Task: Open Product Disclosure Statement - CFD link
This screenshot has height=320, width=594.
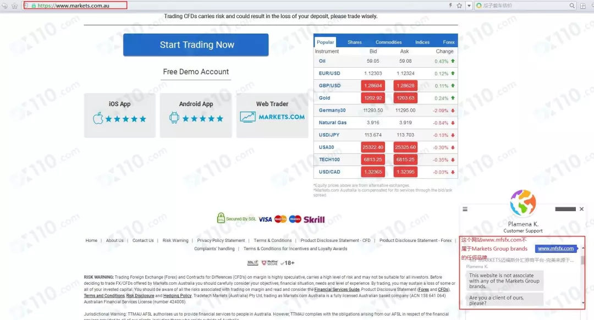Action: tap(335, 240)
